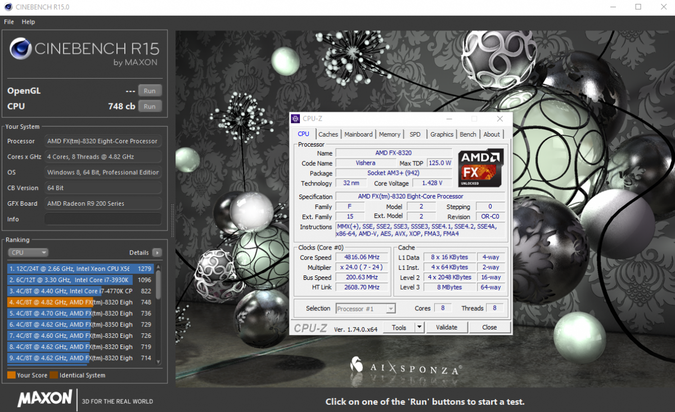Screen dimensions: 675x412
Task: Select the Core i7-3930K ranking row
Action: (80, 280)
